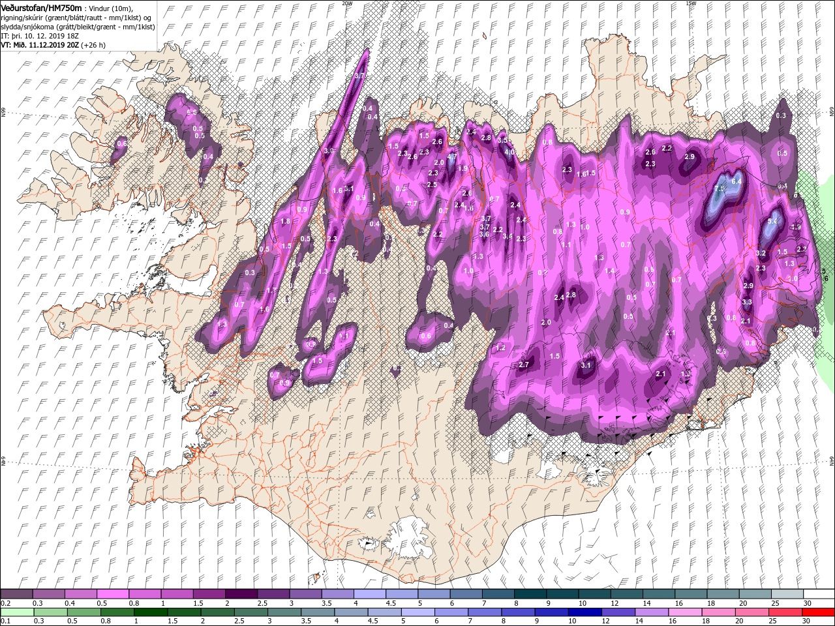835x626 pixels.
Task: Click the 1.2 snowfall value on the map
Action: pos(501,348)
